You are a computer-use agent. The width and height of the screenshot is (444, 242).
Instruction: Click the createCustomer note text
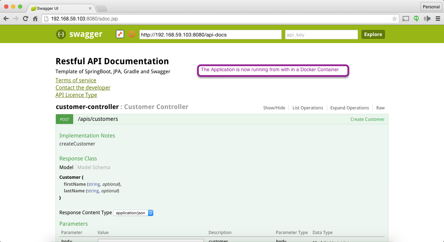click(x=77, y=144)
